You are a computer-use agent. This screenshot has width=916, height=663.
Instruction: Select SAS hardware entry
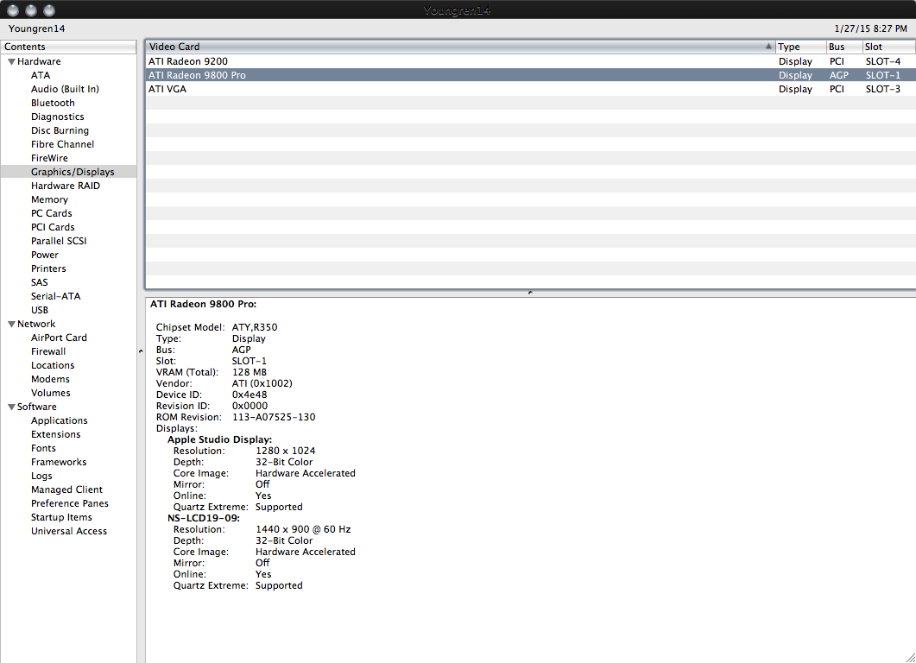point(39,282)
